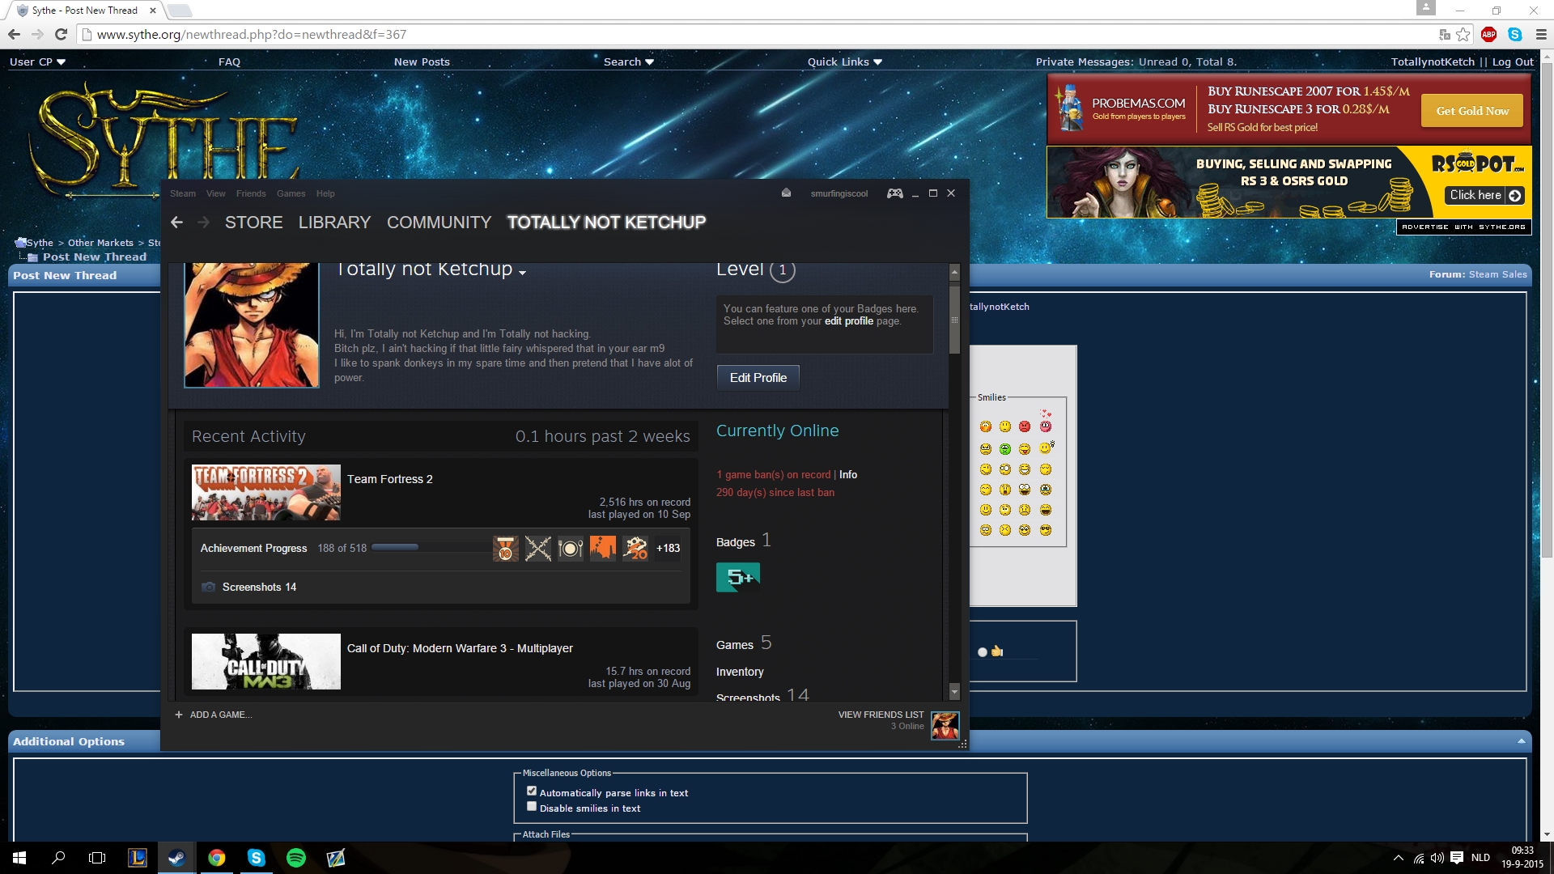
Task: Go to the Steam COMMUNITY tab
Action: [439, 223]
